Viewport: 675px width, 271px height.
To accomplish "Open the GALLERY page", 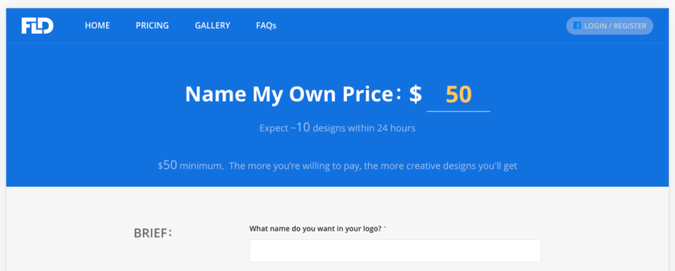I will click(212, 26).
